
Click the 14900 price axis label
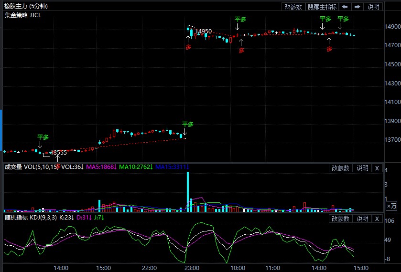tap(392, 26)
